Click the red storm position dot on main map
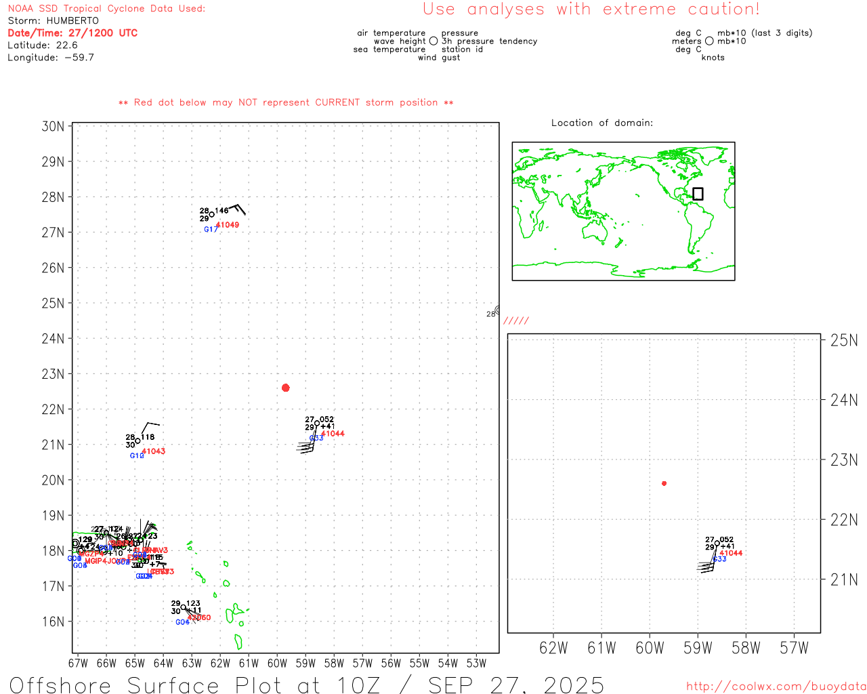The image size is (867, 694). click(285, 388)
